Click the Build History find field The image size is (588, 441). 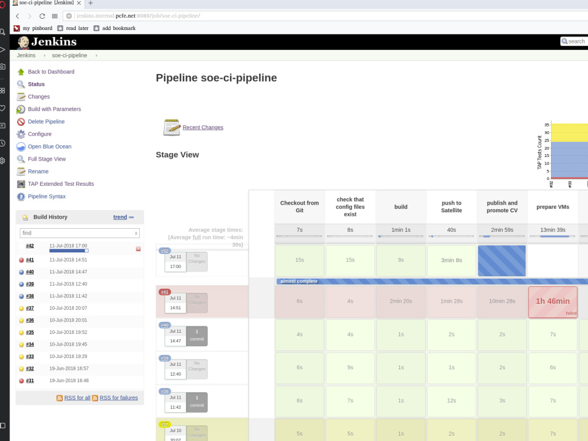click(x=79, y=233)
